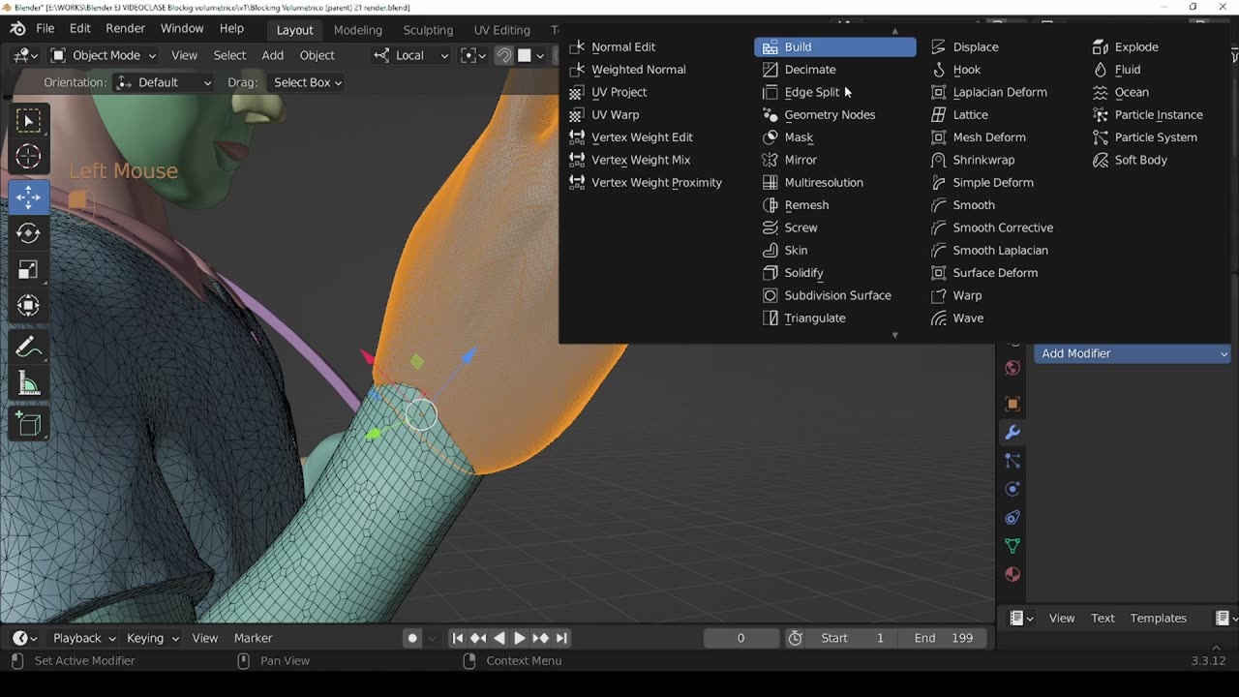The image size is (1239, 697).
Task: Expand the Orientation Default dropdown
Action: point(164,82)
